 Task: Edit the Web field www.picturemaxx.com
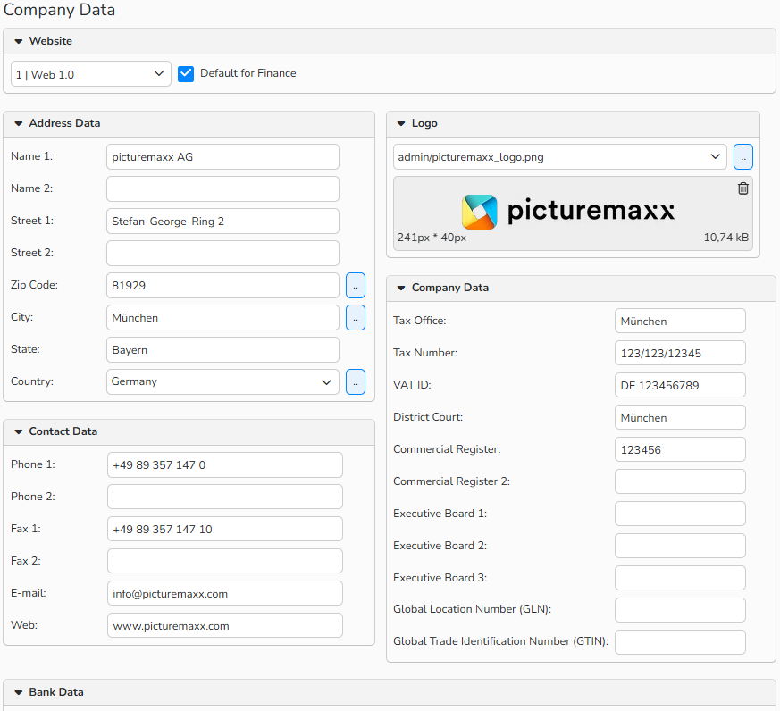[x=225, y=625]
